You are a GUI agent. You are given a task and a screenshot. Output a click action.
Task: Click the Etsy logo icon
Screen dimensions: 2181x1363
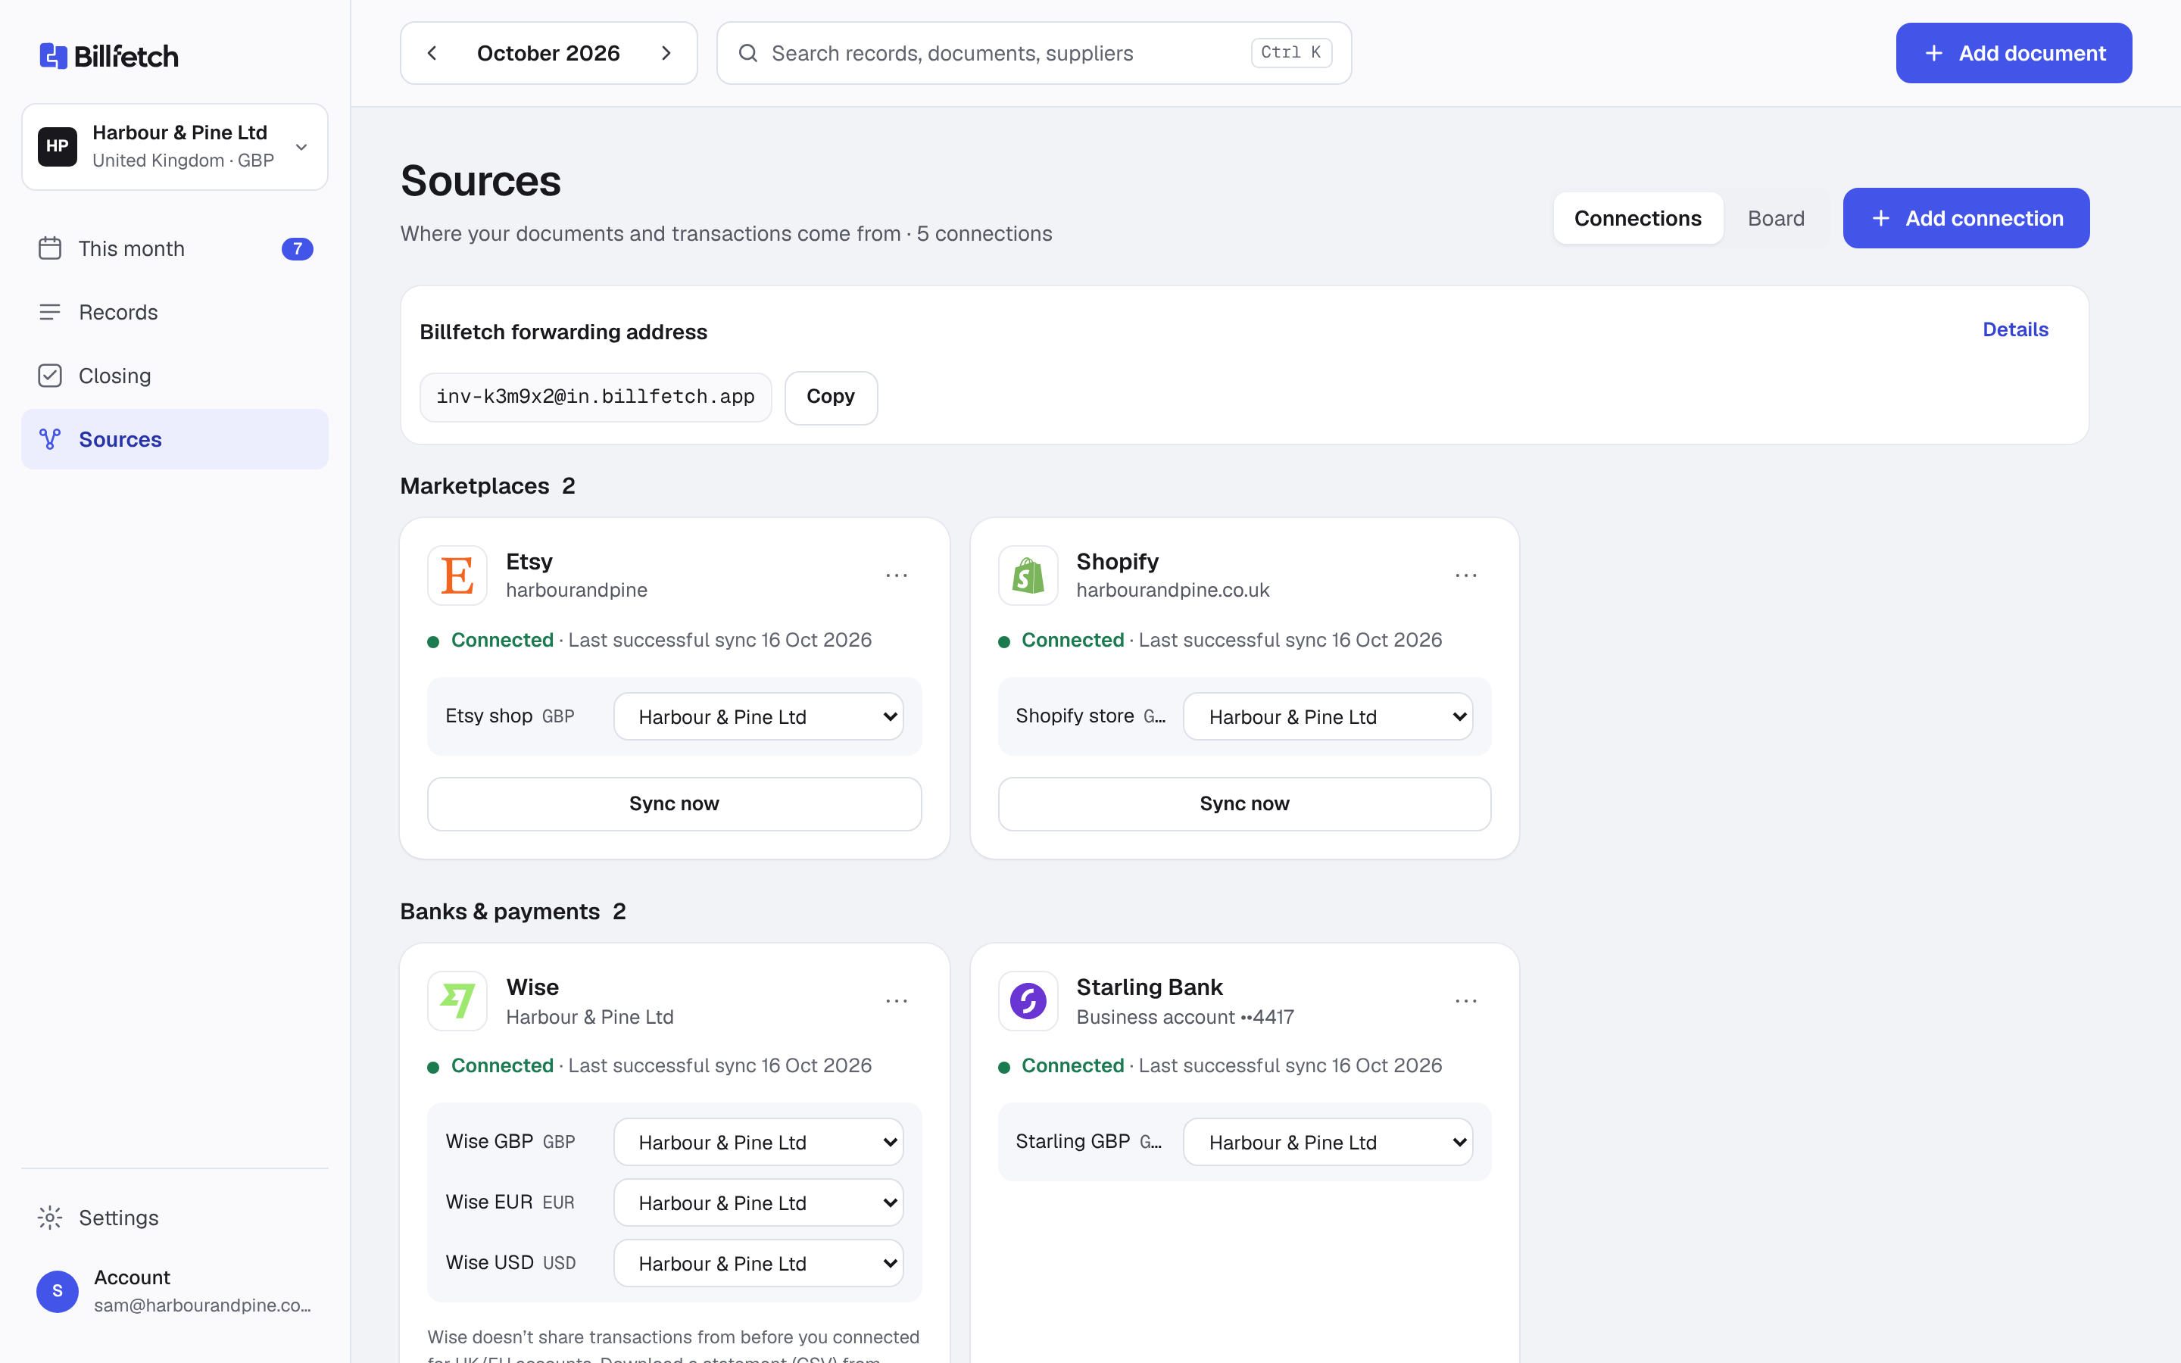(457, 575)
